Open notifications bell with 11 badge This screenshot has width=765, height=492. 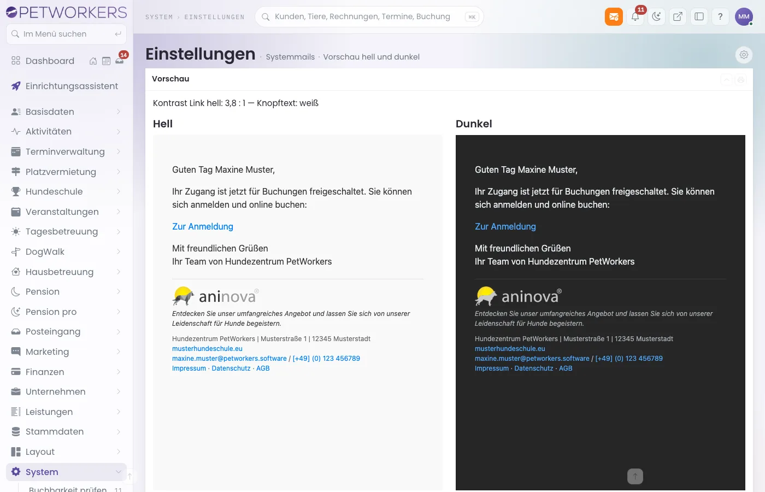(x=635, y=16)
